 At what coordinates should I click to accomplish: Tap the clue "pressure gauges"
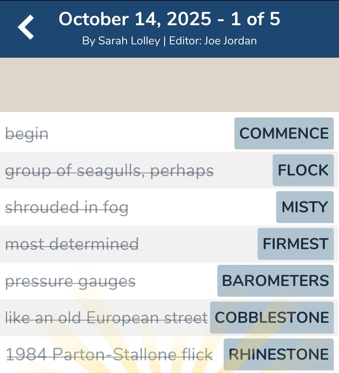(x=70, y=281)
